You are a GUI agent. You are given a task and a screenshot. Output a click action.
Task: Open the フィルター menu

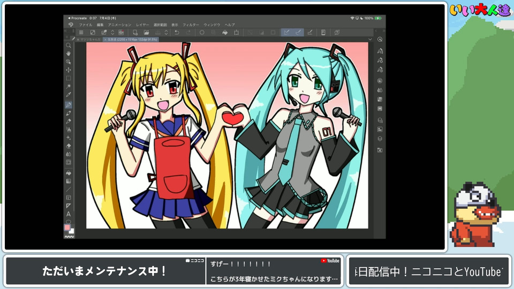point(191,25)
